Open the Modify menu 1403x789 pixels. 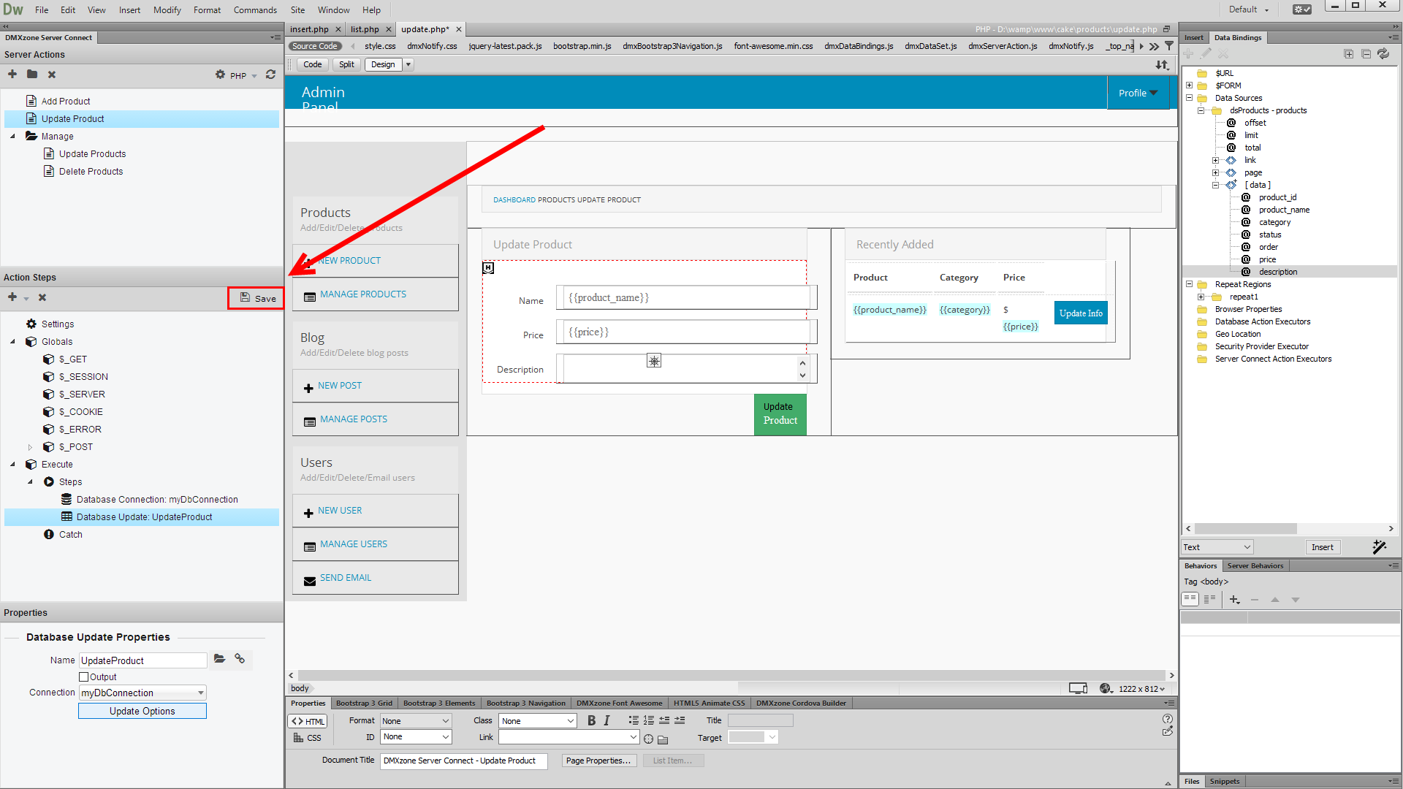[167, 9]
